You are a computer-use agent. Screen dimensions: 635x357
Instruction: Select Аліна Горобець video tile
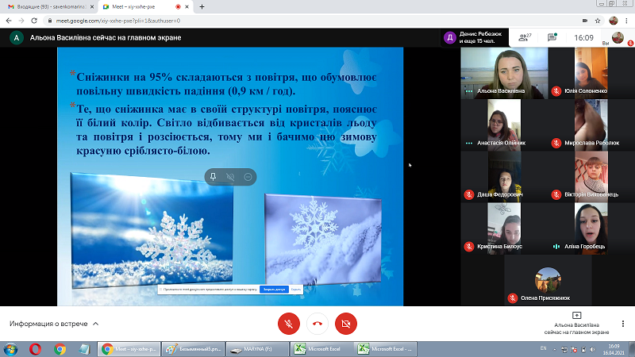pos(591,228)
